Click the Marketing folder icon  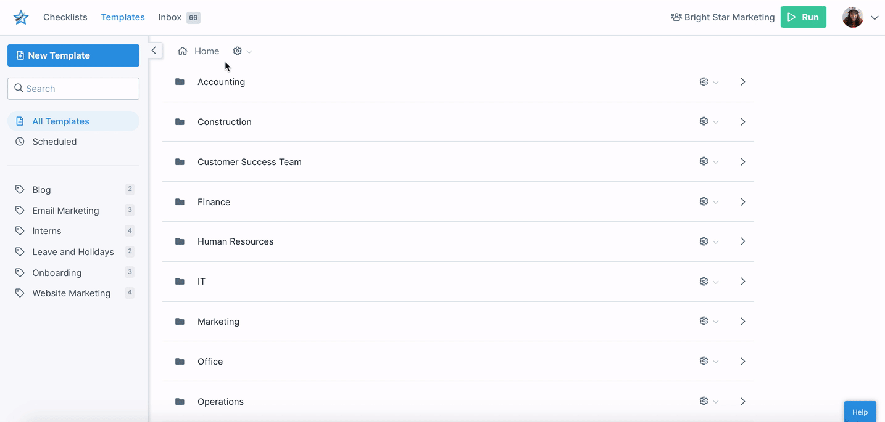coord(180,322)
